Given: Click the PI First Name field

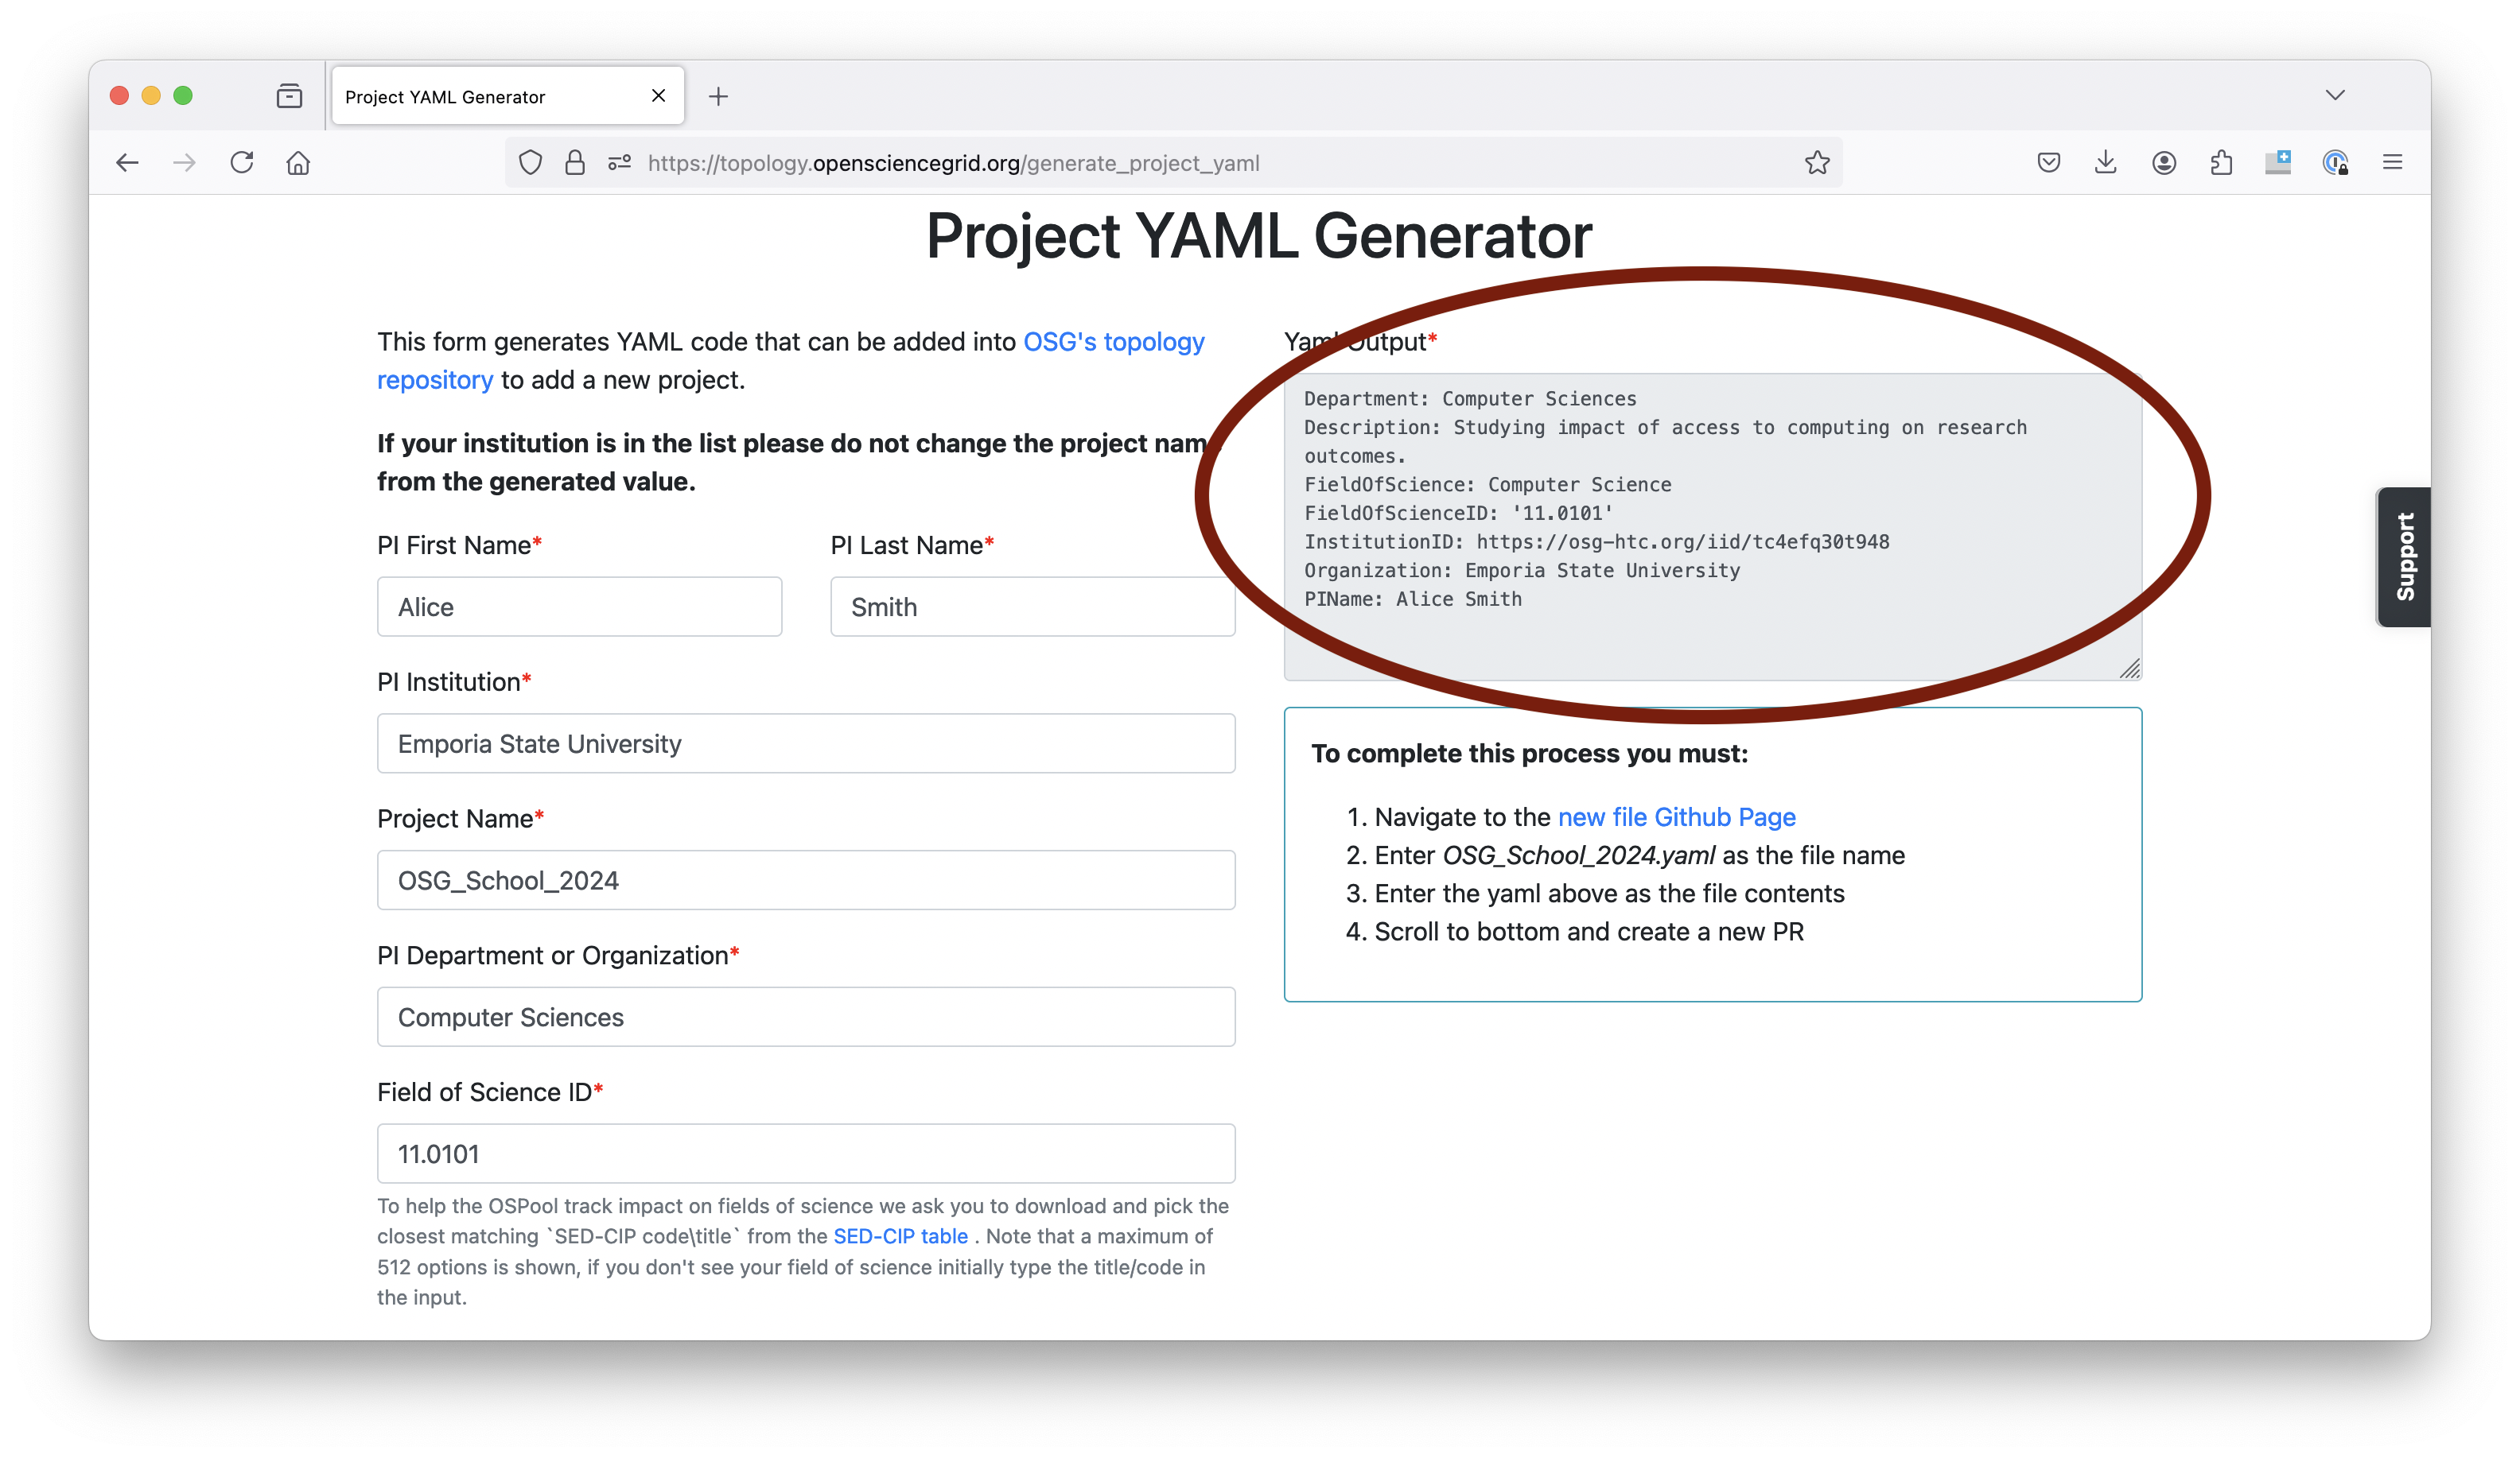Looking at the screenshot, I should click(x=580, y=607).
